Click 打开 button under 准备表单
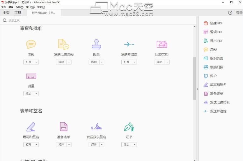Image resolution: width=243 pixels, height=161 pixels. pyautogui.click(x=61, y=145)
